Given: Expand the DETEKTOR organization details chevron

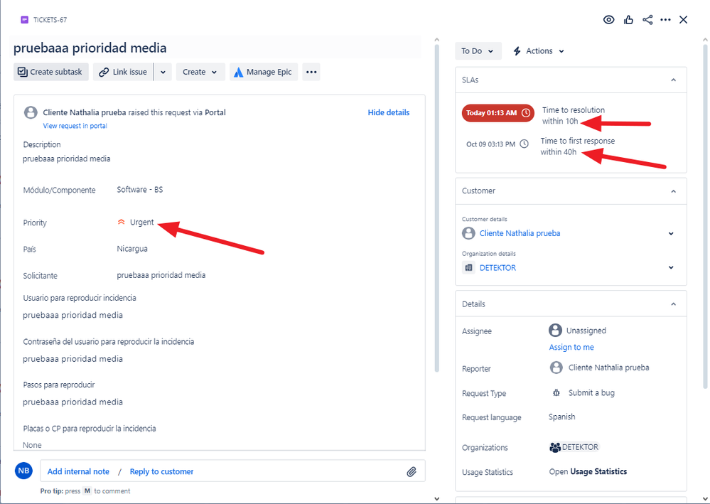Looking at the screenshot, I should 671,267.
